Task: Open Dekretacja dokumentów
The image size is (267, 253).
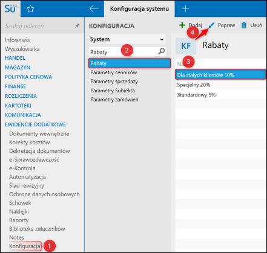Action: (39, 151)
